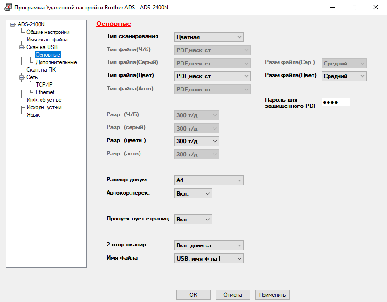The image size is (387, 302).
Task: Open 2-стор.сканир. dropdown
Action: click(209, 245)
